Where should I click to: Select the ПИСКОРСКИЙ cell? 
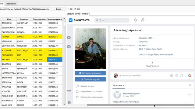pyautogui.click(x=9, y=32)
